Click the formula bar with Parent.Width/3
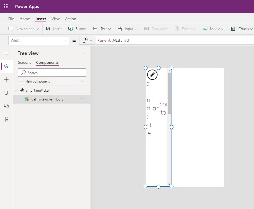The height and width of the screenshot is (209, 254). [175, 40]
